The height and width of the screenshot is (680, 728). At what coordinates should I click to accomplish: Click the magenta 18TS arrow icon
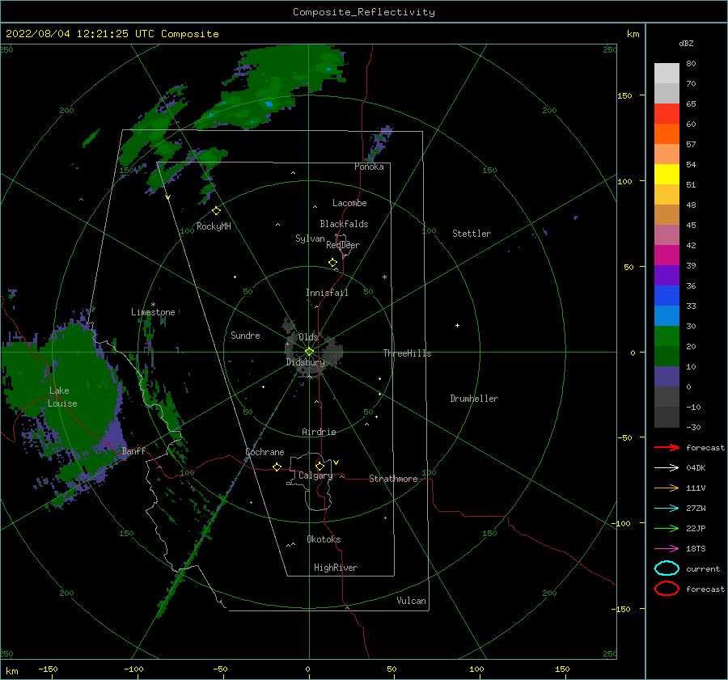point(667,549)
